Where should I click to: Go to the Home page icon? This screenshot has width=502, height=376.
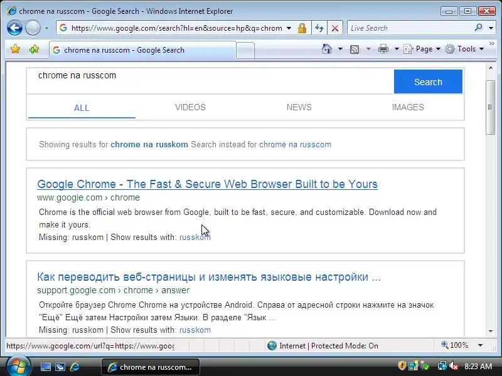[x=327, y=49]
